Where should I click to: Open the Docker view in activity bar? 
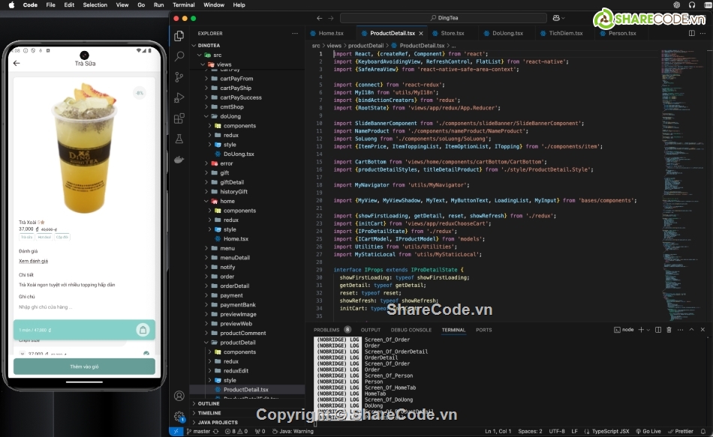click(x=179, y=160)
